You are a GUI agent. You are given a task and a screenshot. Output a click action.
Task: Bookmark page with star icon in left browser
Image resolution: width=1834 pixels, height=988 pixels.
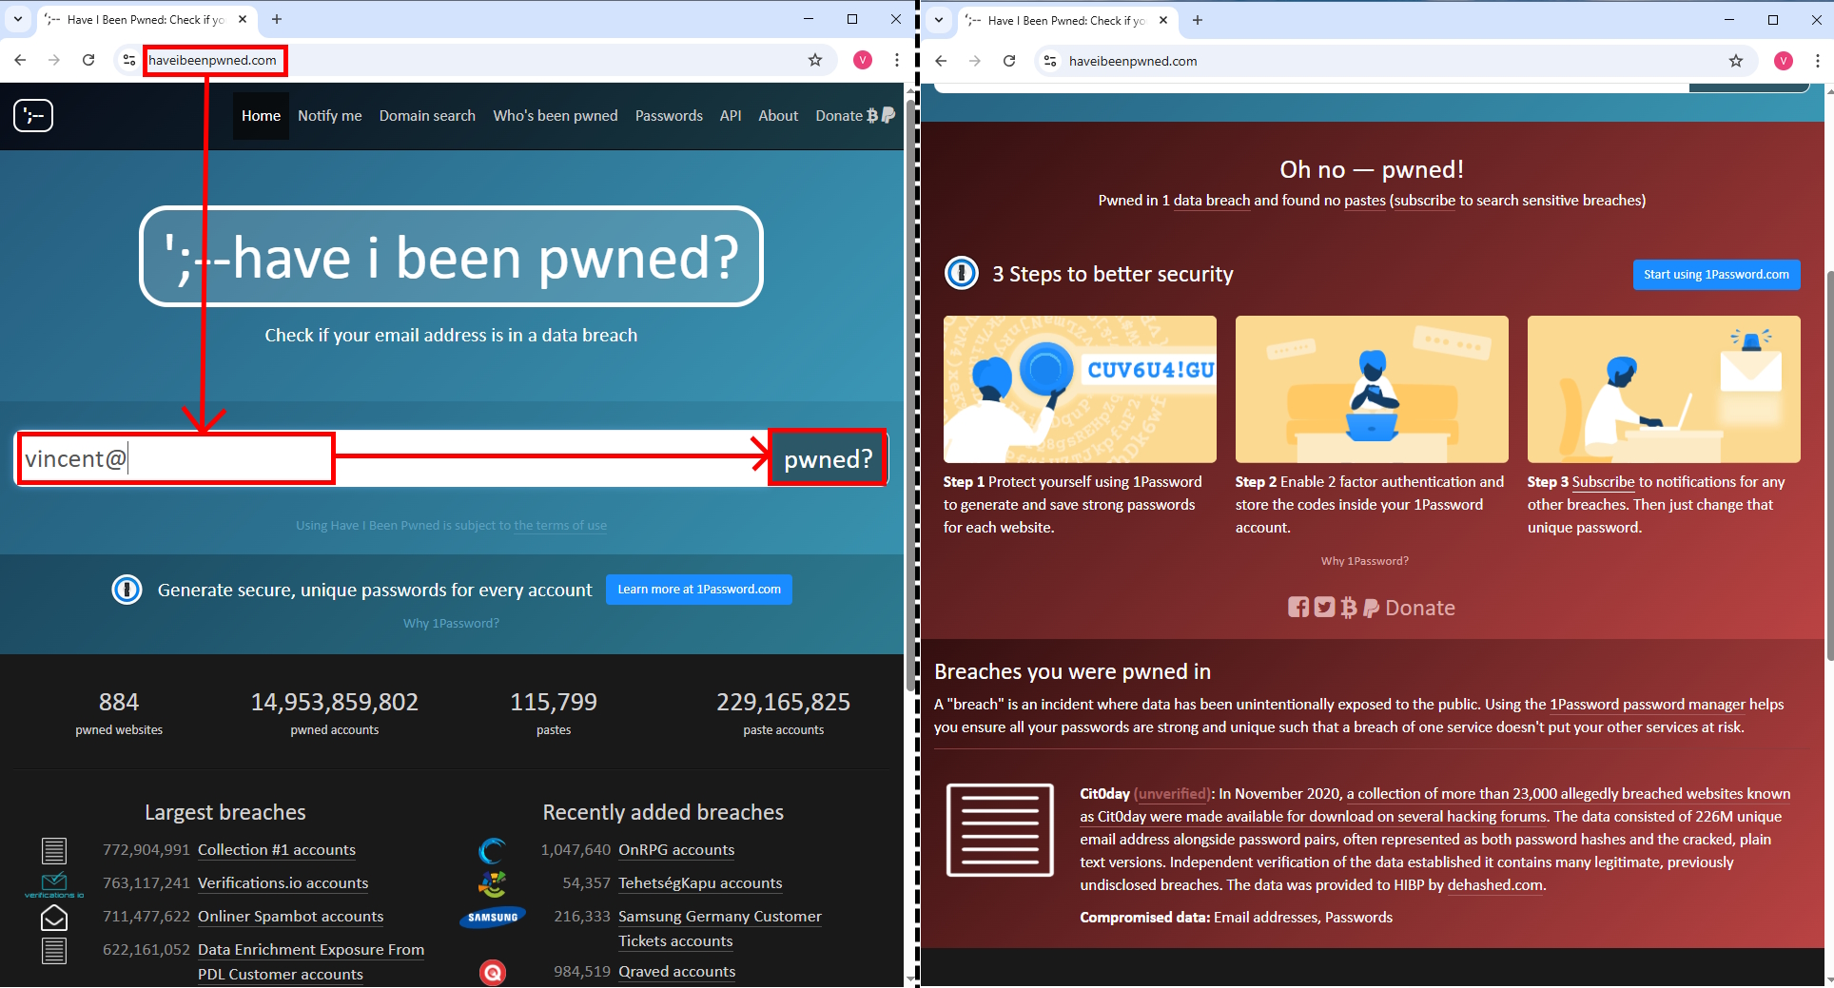[815, 60]
